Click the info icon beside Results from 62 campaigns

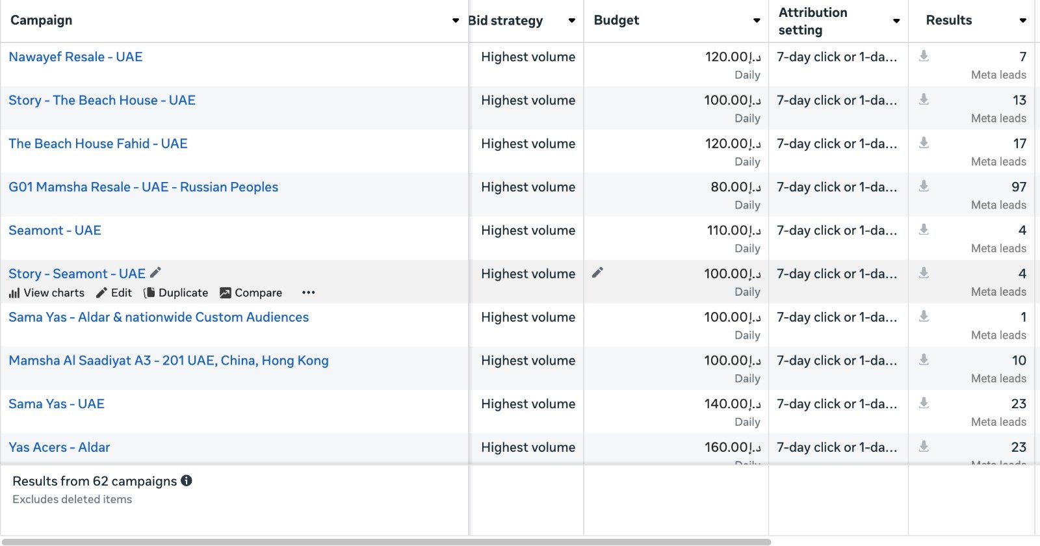point(187,481)
